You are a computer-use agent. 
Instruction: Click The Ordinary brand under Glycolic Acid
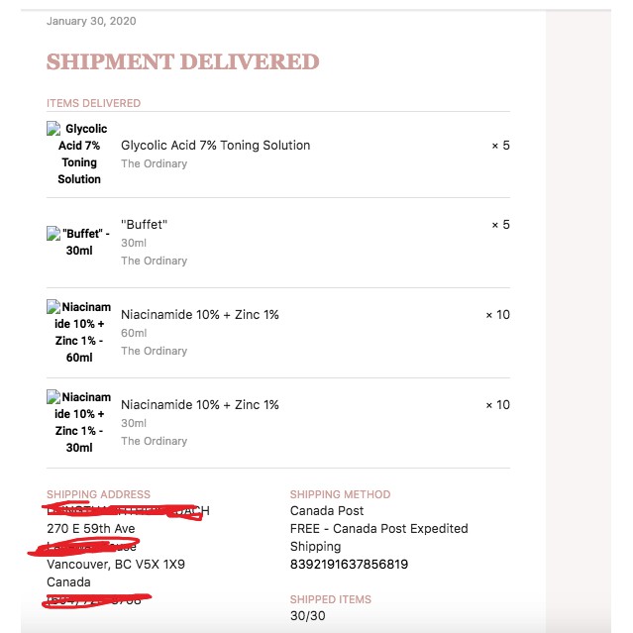coord(154,164)
